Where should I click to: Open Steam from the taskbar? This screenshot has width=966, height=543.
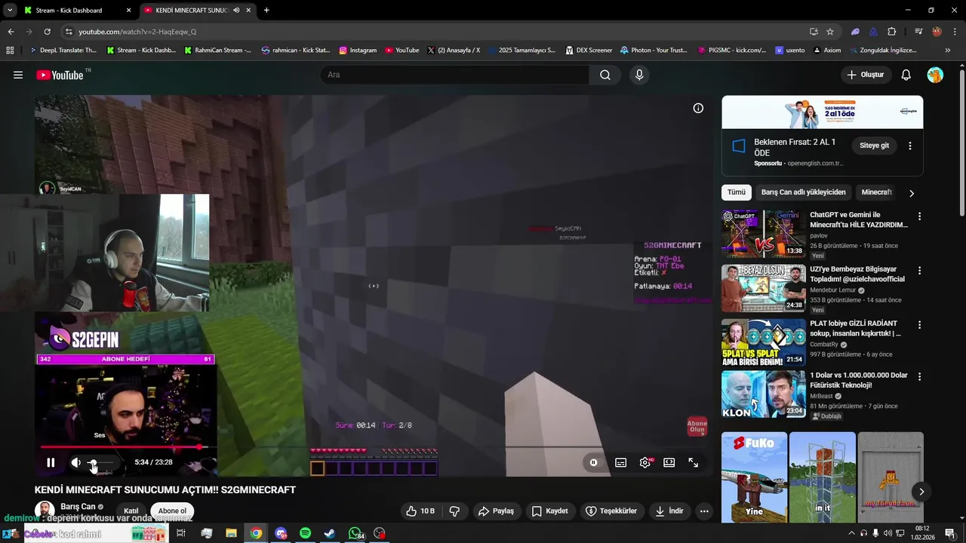coord(330,533)
